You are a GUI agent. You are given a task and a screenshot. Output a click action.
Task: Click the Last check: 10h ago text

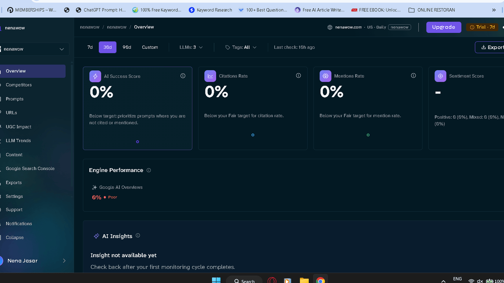294,47
